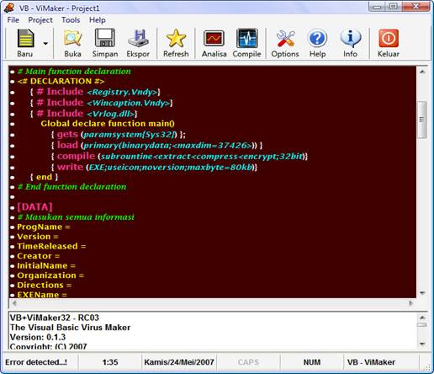Click 'VB+ViMaker32 - RC03' in info panel
Screen dimensions: 434x374
click(55, 318)
